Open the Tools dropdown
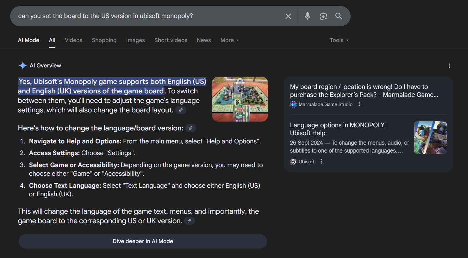468x258 pixels. (x=339, y=40)
